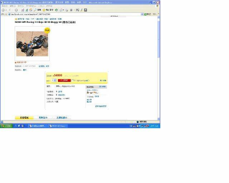Image resolution: width=229 pixels, height=183 pixels.
Task: Click the last dark square toolbar icon
Action: coord(86,10)
